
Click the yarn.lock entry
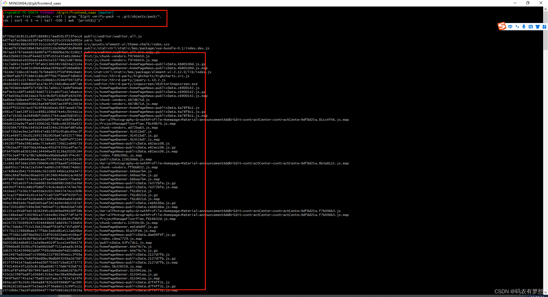coord(93,40)
